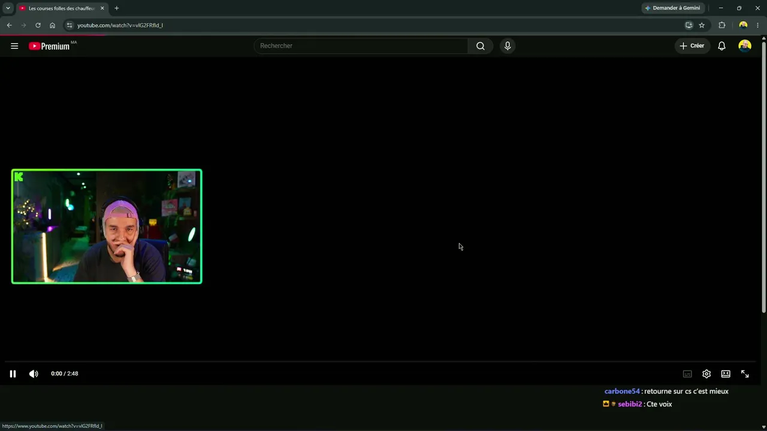Bookmark this page with star
The image size is (767, 431).
(x=702, y=25)
